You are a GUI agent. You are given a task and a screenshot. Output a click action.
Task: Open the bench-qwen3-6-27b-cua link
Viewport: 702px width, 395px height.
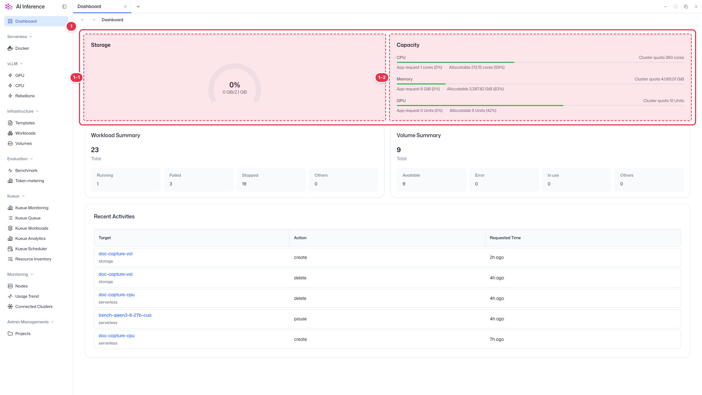click(x=125, y=315)
